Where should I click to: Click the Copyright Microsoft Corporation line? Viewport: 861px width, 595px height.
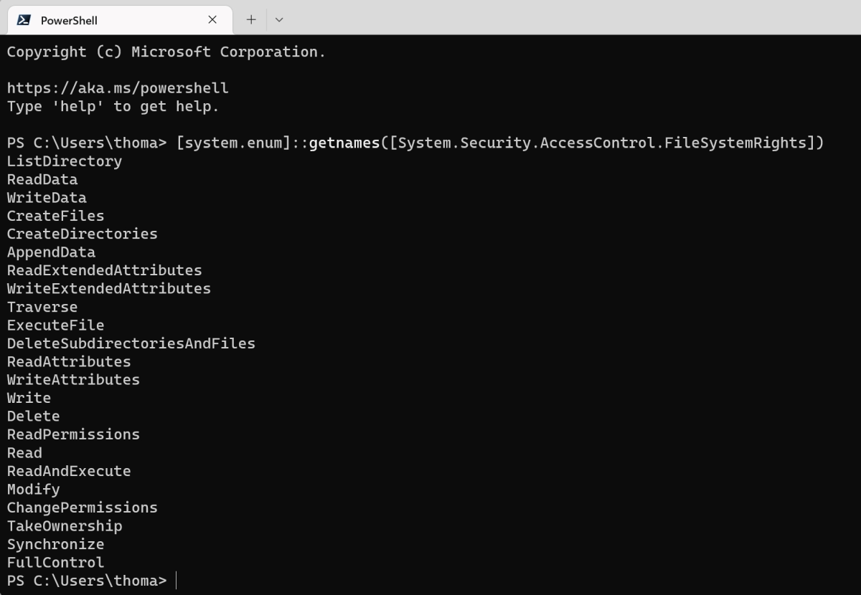point(166,52)
